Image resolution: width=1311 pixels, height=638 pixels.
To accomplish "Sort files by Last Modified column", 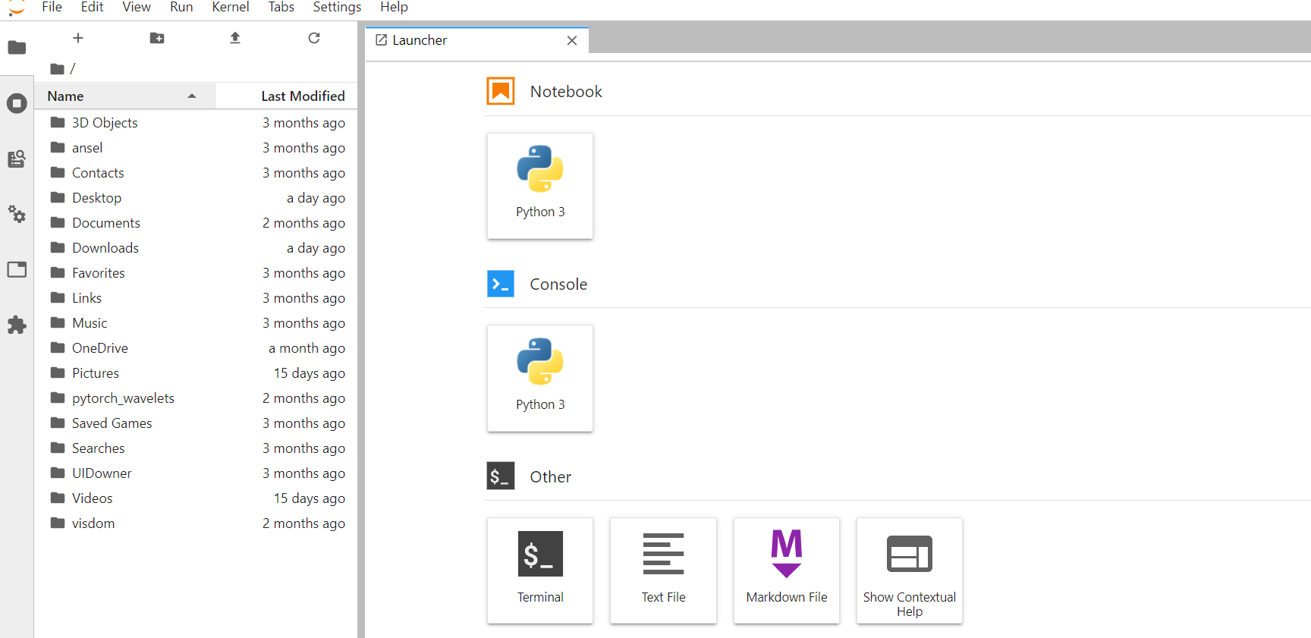I will click(287, 96).
